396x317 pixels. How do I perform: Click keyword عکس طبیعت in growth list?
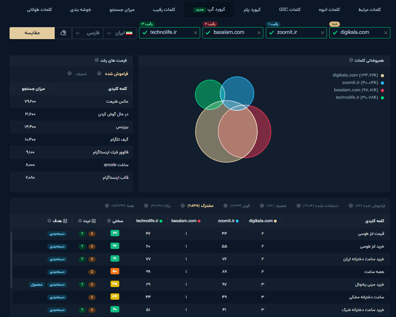coord(117,101)
